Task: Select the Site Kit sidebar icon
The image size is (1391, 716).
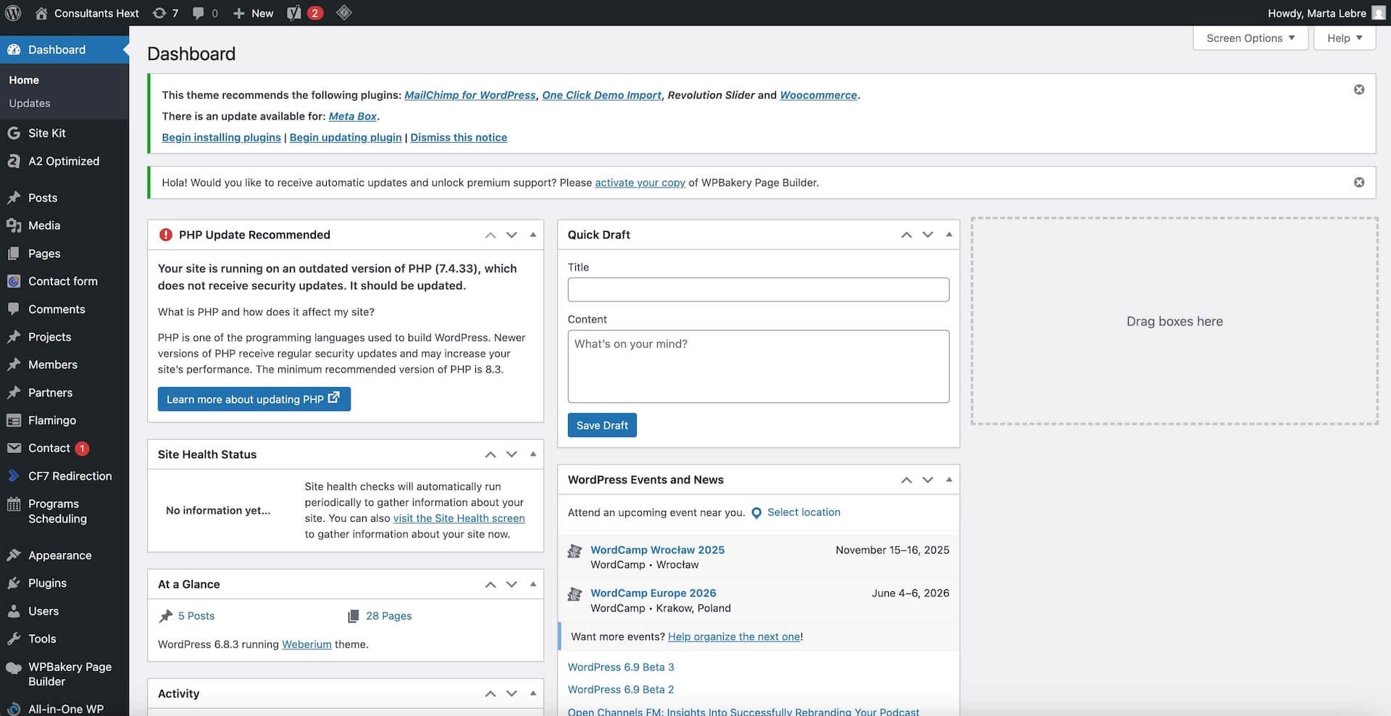Action: (x=14, y=133)
